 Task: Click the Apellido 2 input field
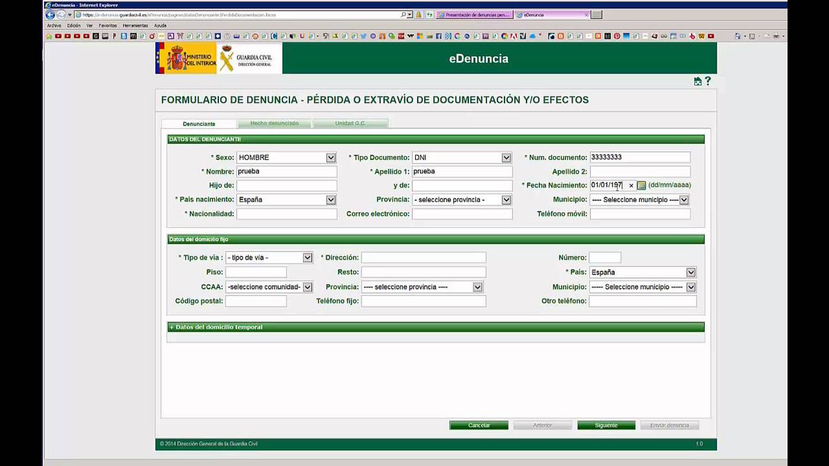coord(640,171)
